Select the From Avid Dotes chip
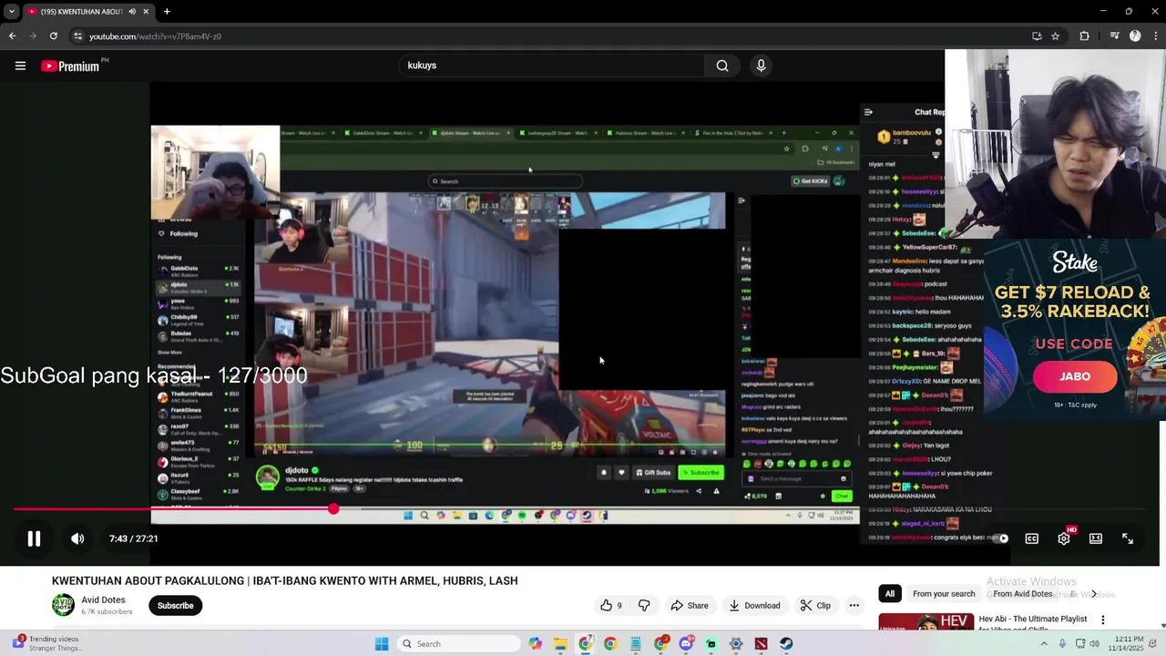1166x656 pixels. point(1023,594)
